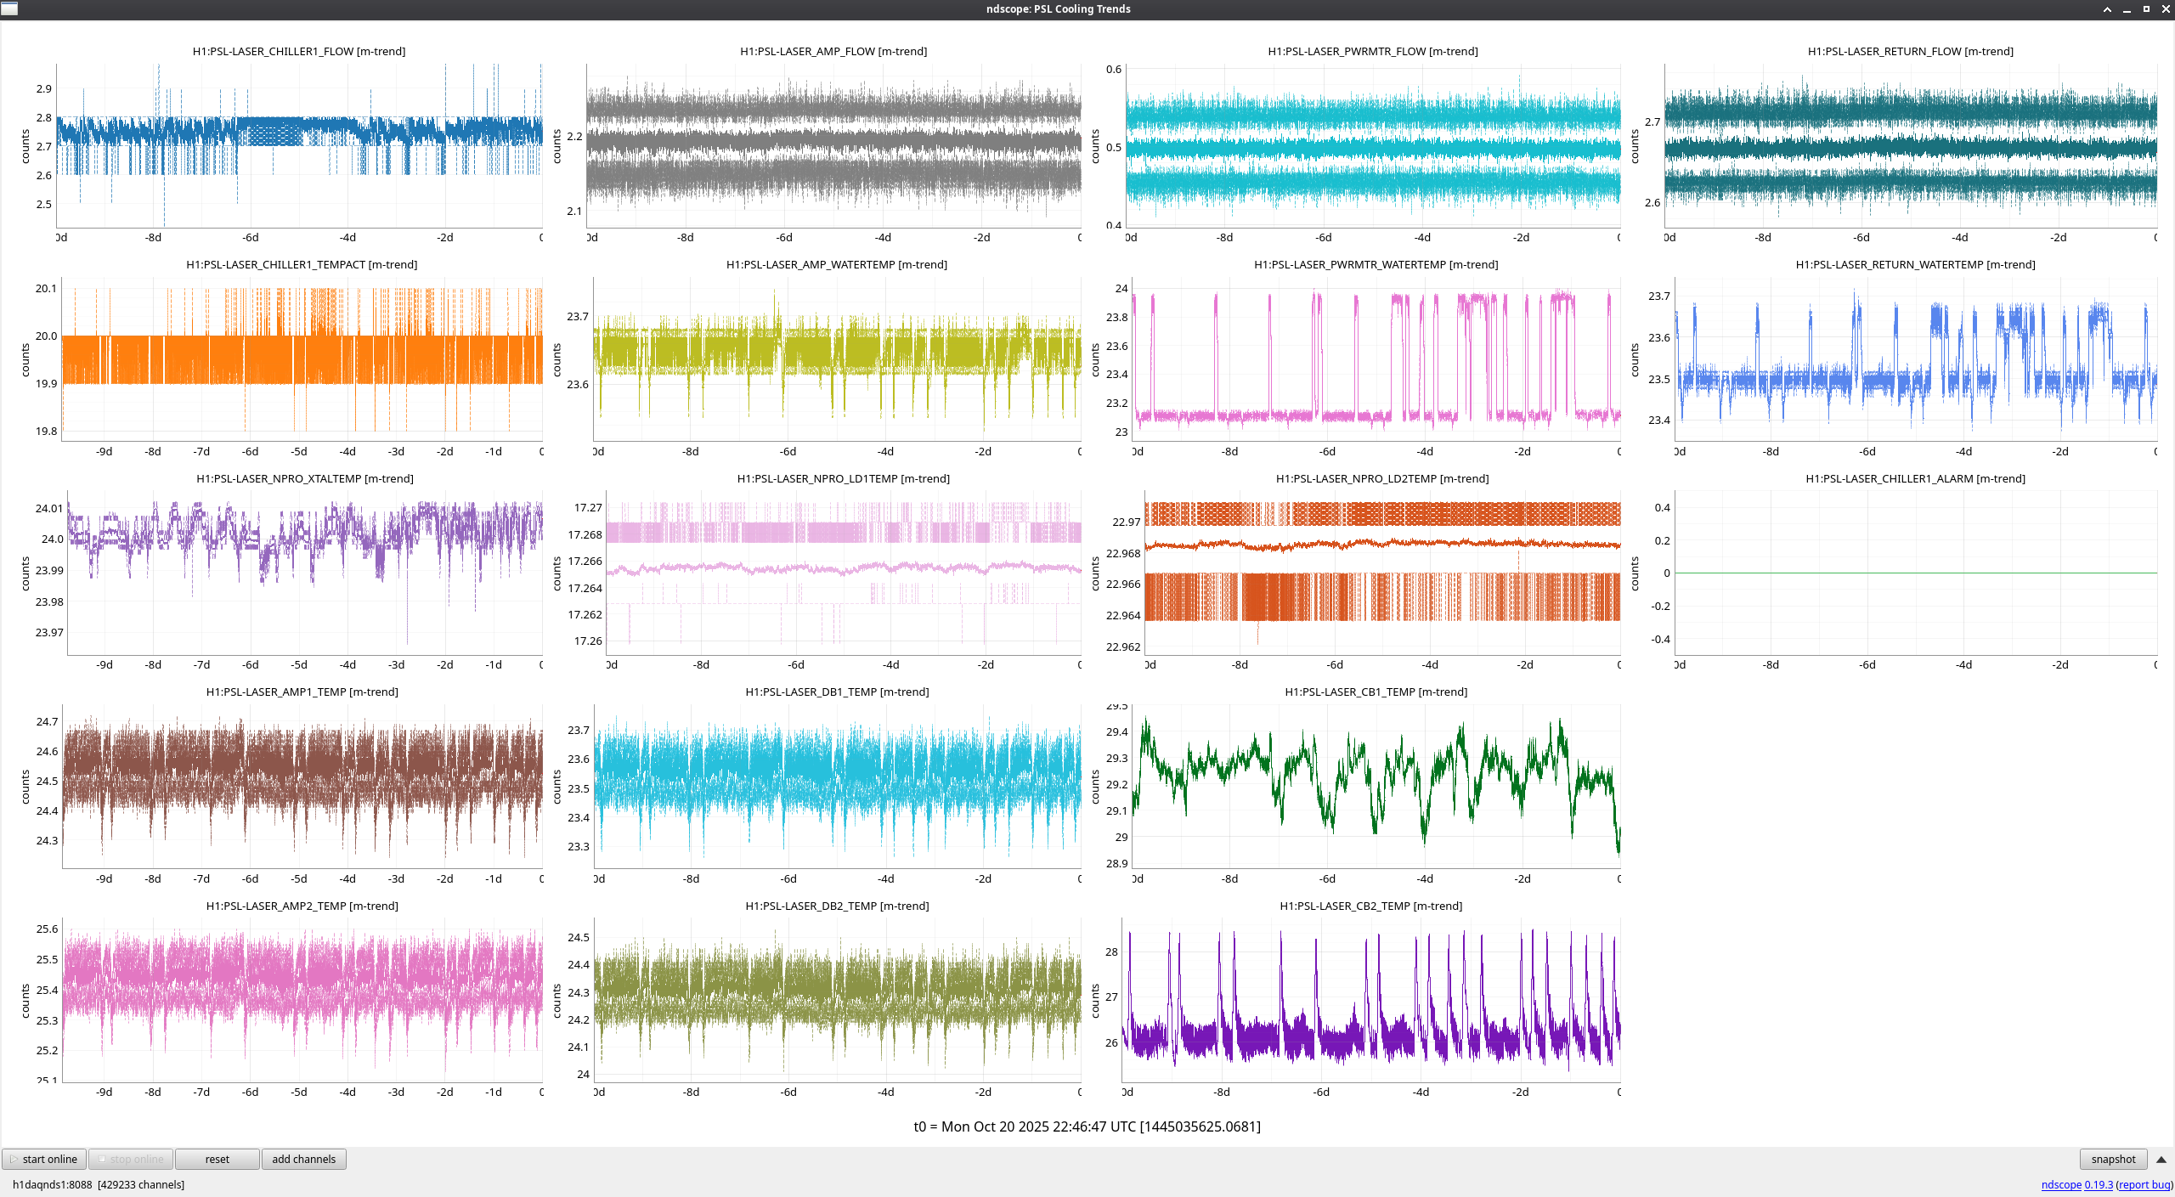
Task: Open the add channels dialog
Action: 303,1159
